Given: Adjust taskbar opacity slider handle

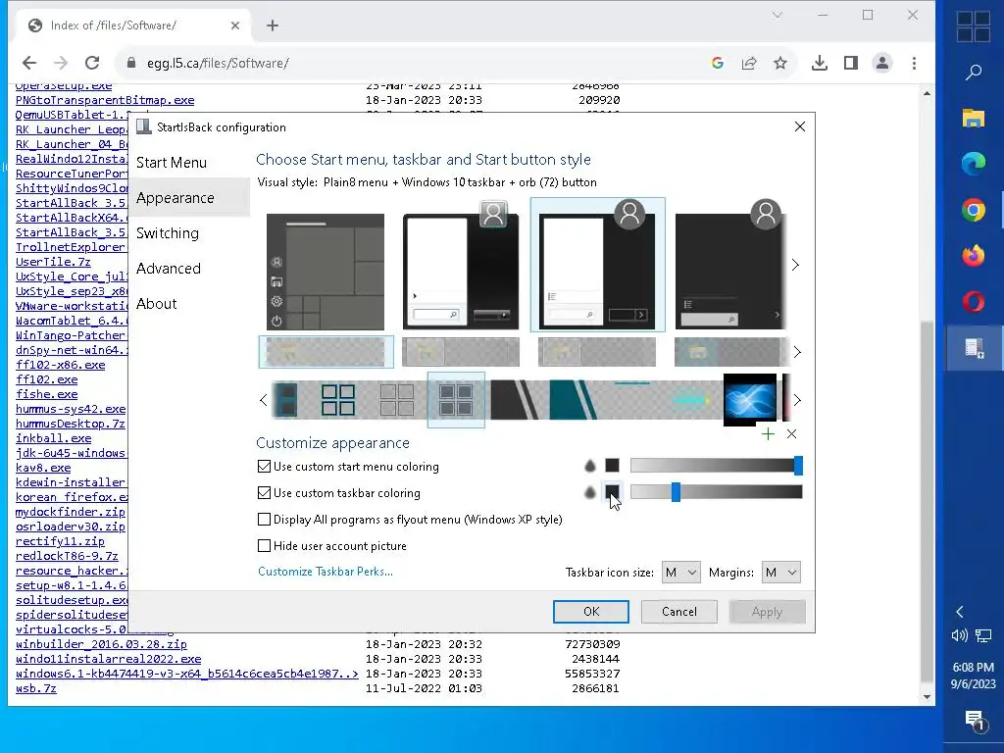Looking at the screenshot, I should pos(676,492).
